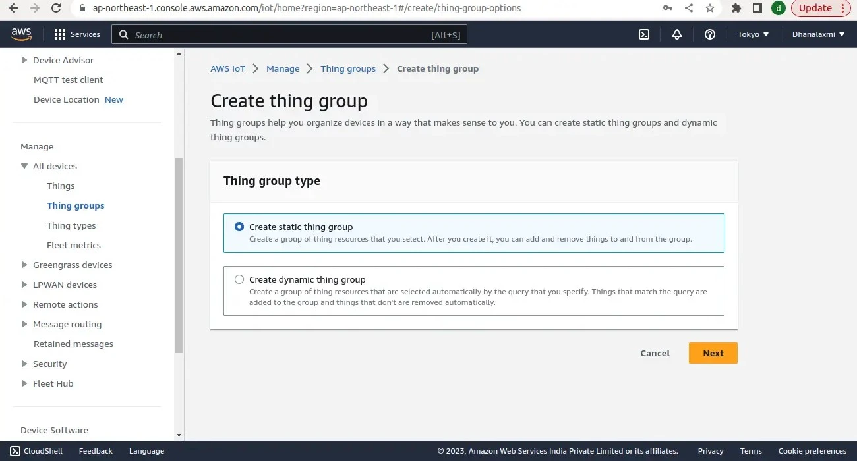Screen dimensions: 857x461
Task: Open Thing groups in sidebar
Action: tap(76, 205)
